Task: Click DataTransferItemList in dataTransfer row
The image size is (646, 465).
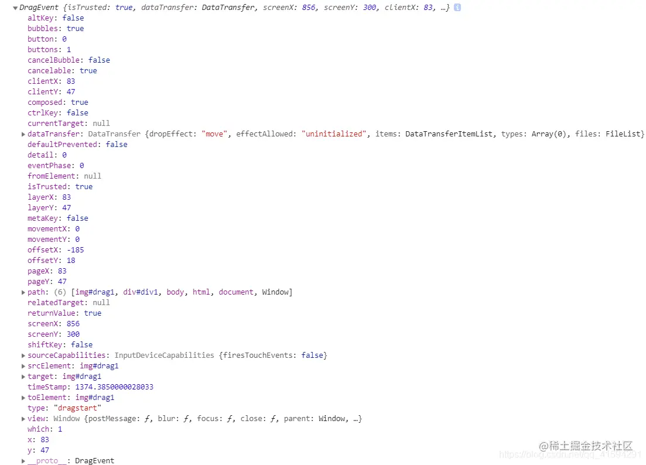Action: point(449,134)
